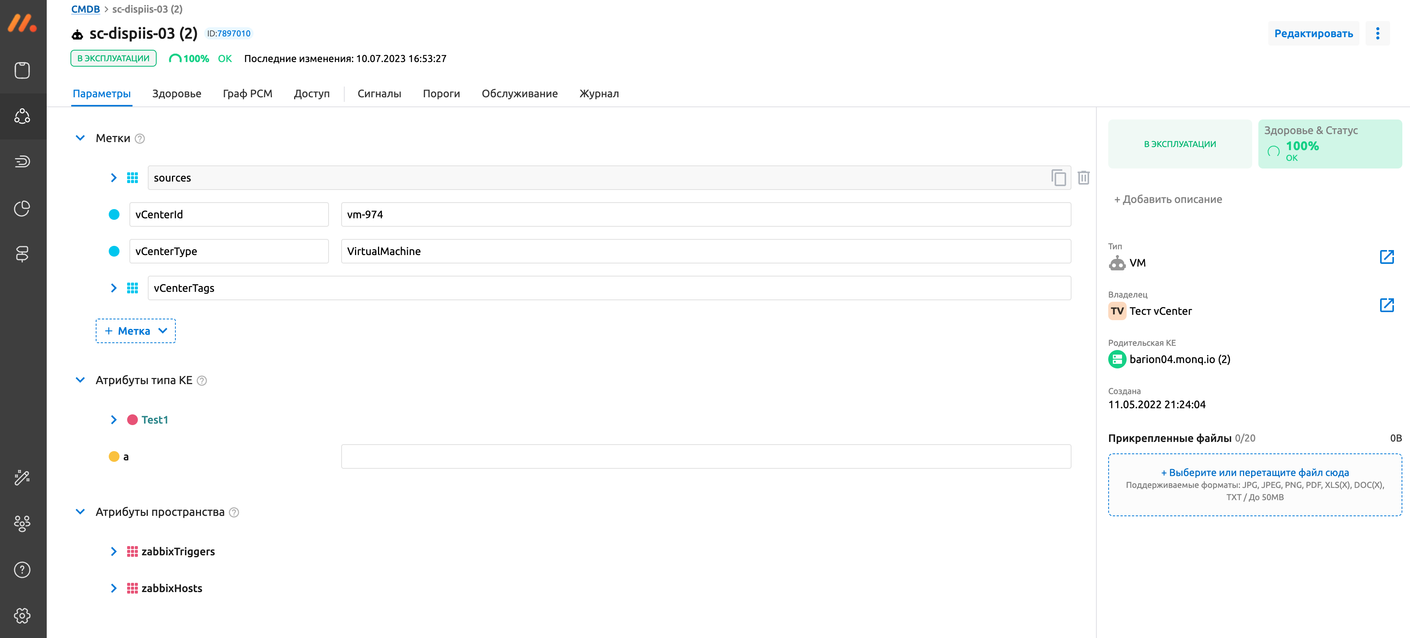Click the VirtualMachine value field

706,251
